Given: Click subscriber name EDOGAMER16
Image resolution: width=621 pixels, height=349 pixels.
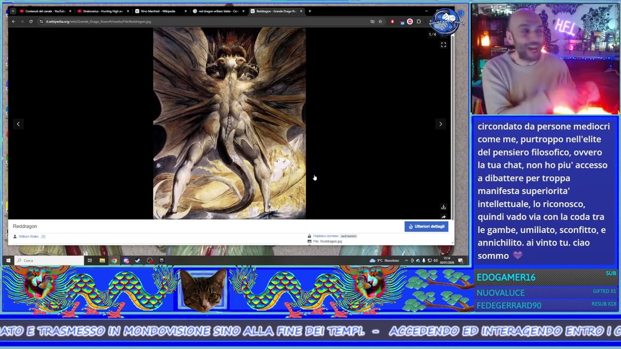Looking at the screenshot, I should 506,277.
